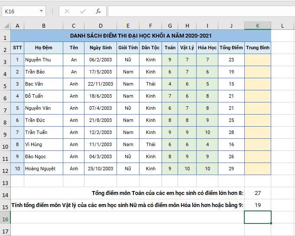
Task: Select column L header
Action: coord(282,26)
